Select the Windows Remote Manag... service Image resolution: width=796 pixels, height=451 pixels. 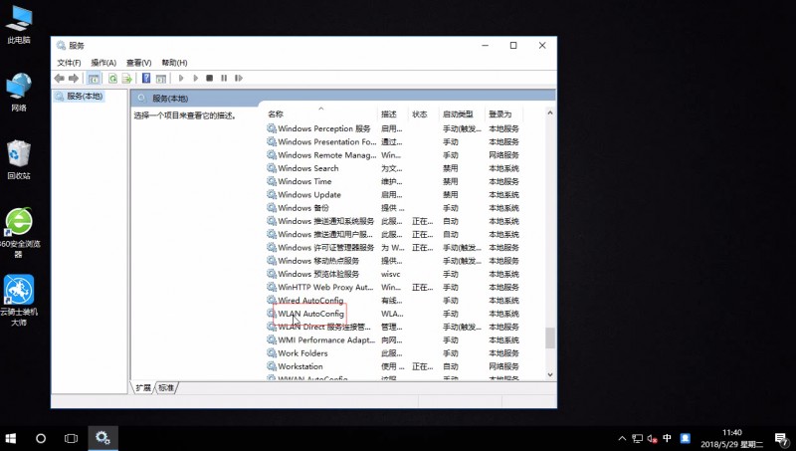pyautogui.click(x=394, y=155)
